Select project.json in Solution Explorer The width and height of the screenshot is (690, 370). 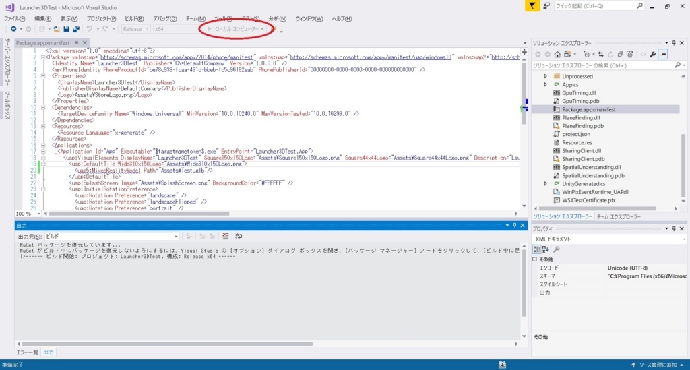pos(576,134)
